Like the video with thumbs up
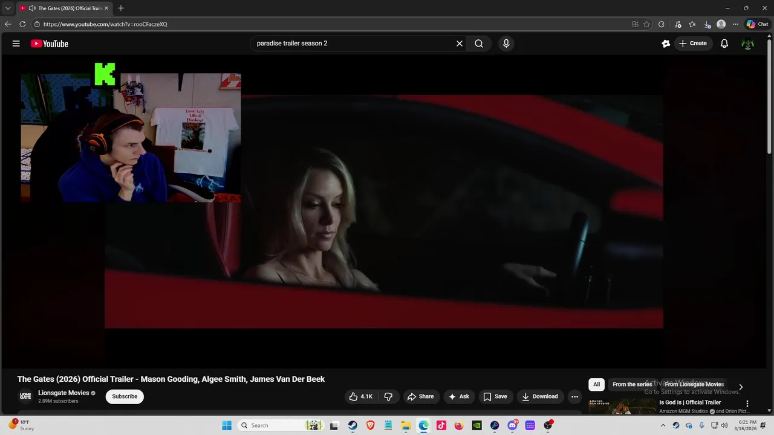This screenshot has width=774, height=435. 360,396
